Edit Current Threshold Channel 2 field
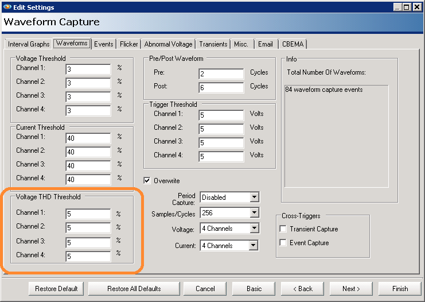Screen dimensions: 425x302 click(88, 152)
